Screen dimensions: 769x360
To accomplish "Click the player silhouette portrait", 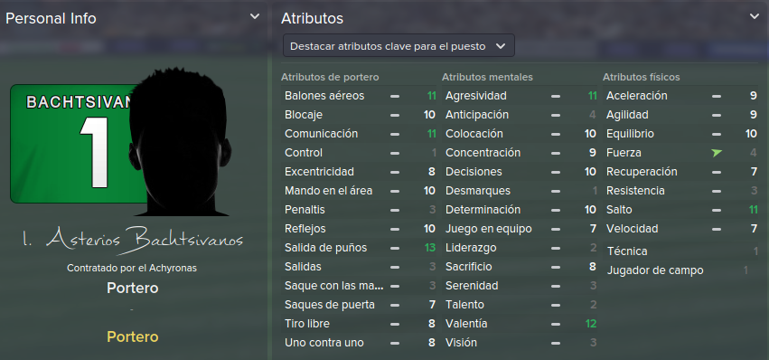I will (x=180, y=142).
